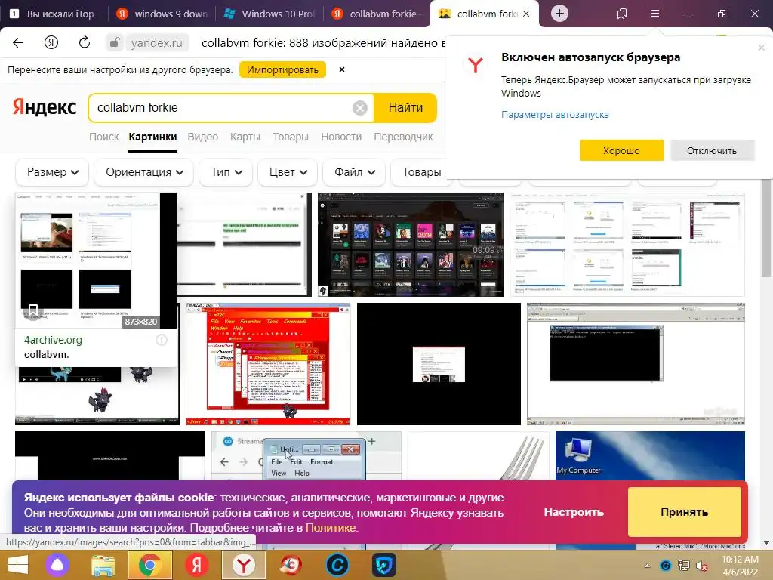Expand the Файл filter dropdown

tap(354, 172)
